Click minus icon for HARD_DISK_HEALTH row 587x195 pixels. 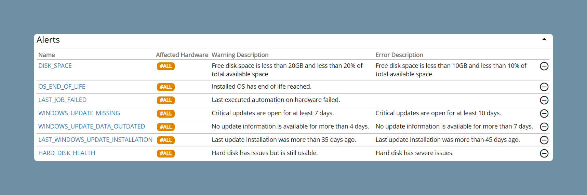[544, 153]
